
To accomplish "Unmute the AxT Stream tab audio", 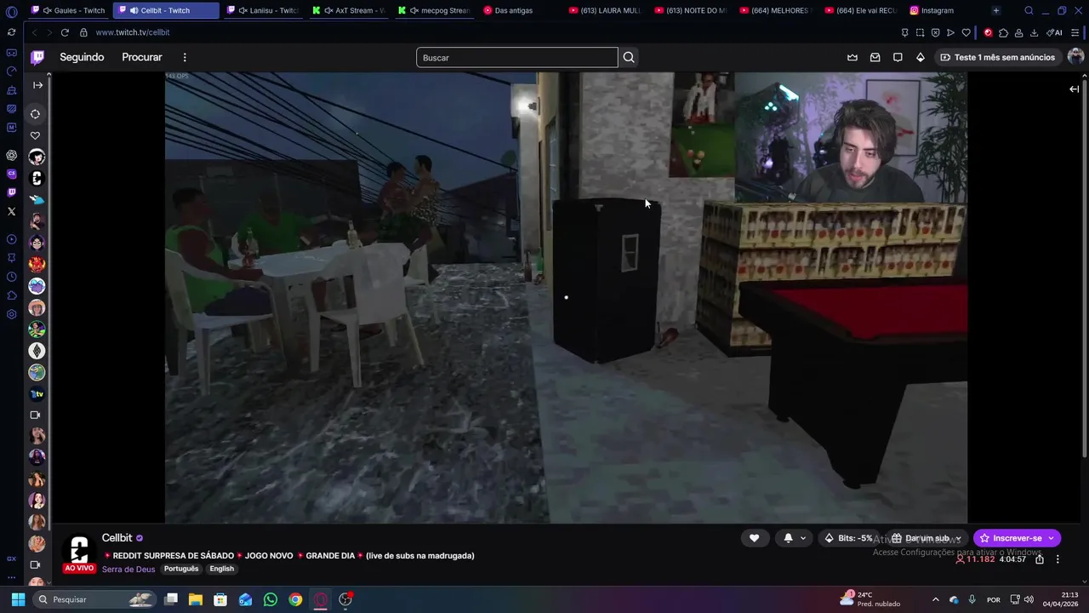I will (x=328, y=10).
